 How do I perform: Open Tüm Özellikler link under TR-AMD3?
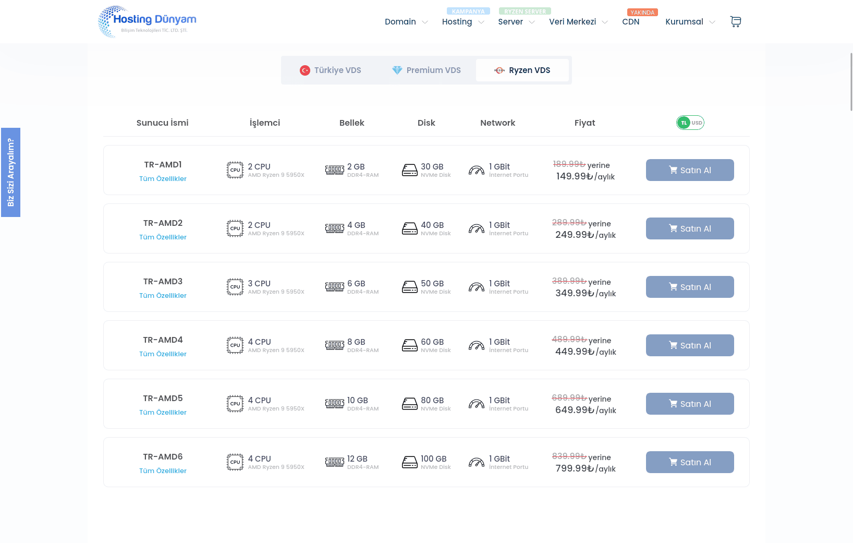pyautogui.click(x=163, y=296)
